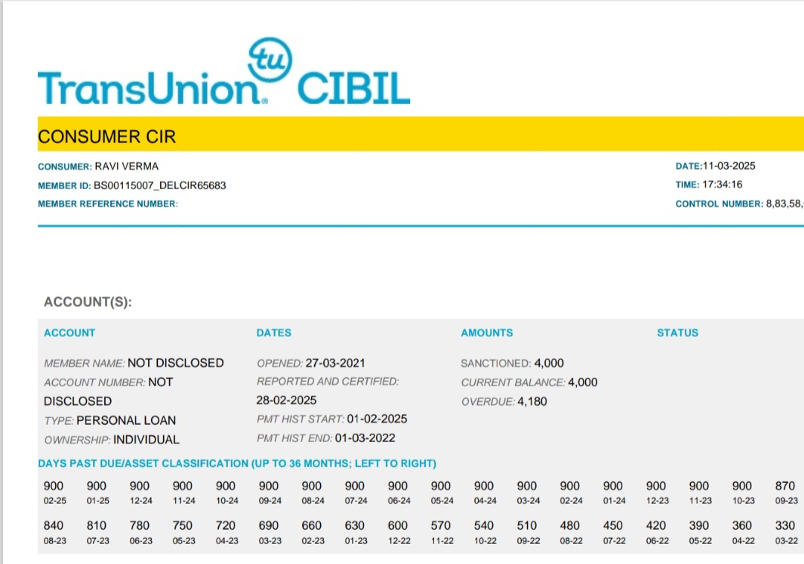The height and width of the screenshot is (564, 804).
Task: Select the 420 days past due value
Action: pos(656,525)
